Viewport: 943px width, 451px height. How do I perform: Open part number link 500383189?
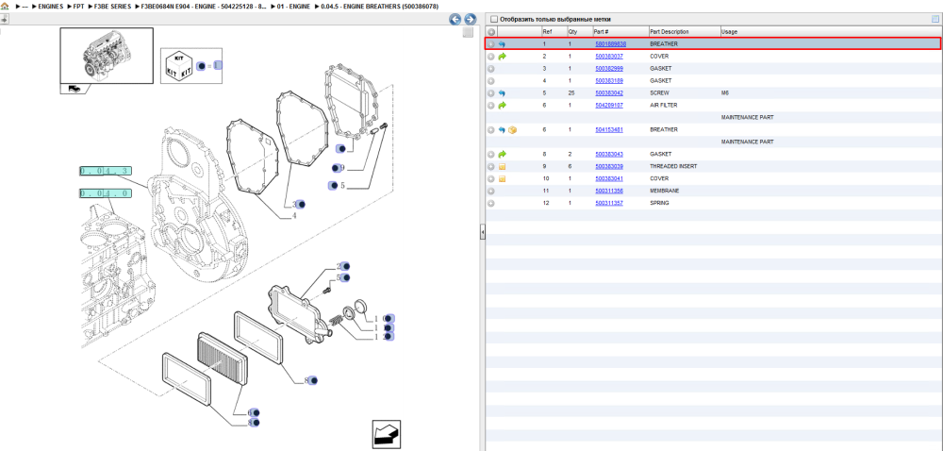click(x=609, y=80)
